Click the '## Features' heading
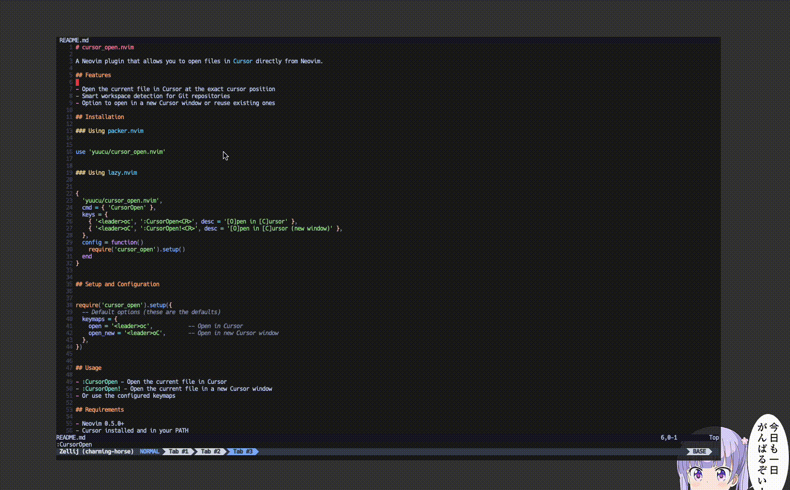This screenshot has height=490, width=790. pos(93,75)
